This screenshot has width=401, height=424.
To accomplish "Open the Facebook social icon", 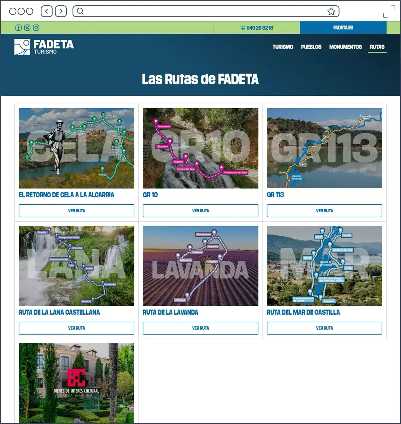I will tap(19, 28).
